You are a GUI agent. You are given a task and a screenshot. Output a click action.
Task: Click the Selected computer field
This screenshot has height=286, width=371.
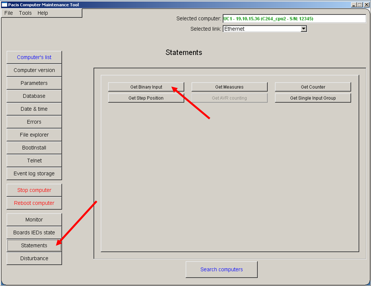pos(294,19)
